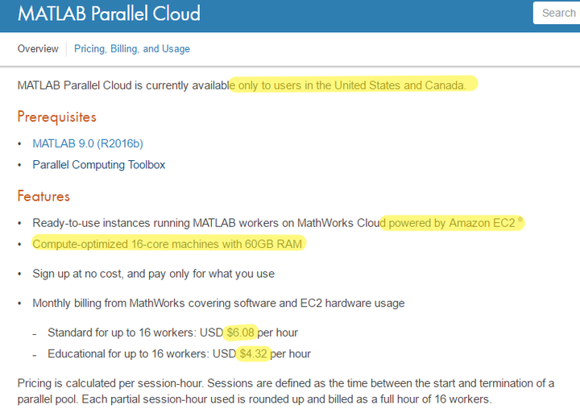Click the registered trademark symbol after EC2
Viewport: 580px width, 409px height.
(x=520, y=220)
